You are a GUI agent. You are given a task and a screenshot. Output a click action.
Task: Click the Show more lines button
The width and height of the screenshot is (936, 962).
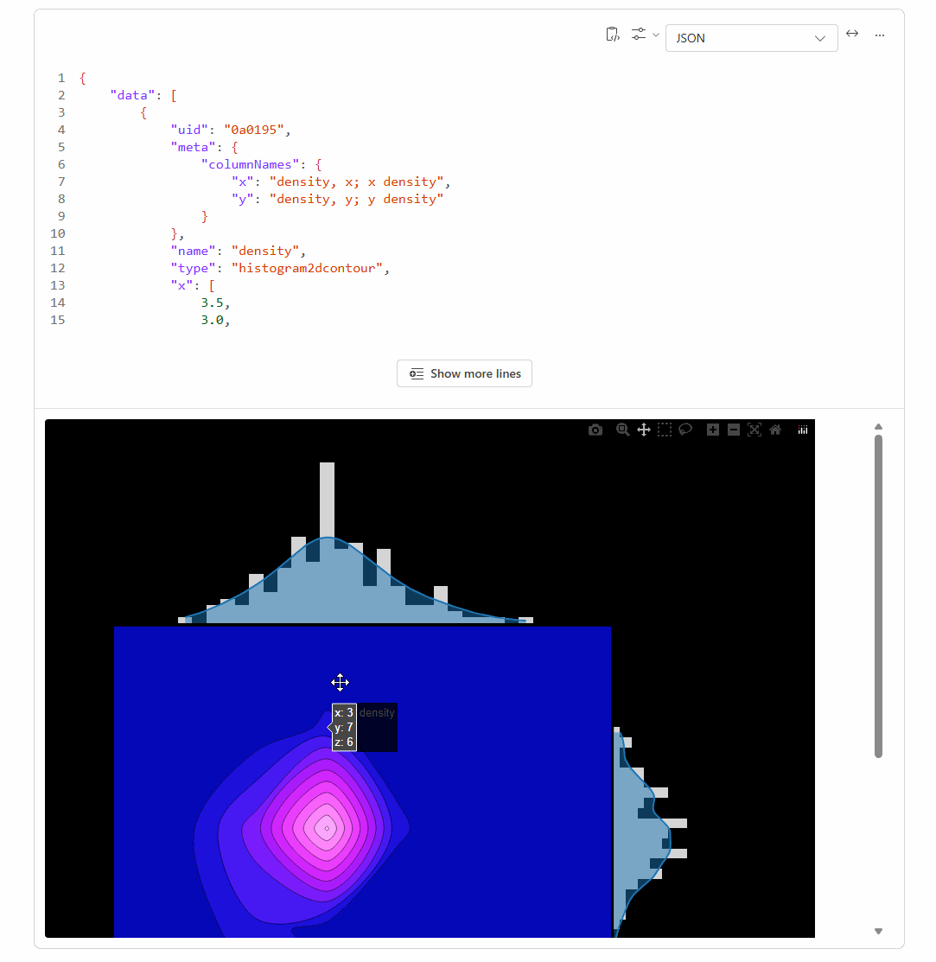464,373
